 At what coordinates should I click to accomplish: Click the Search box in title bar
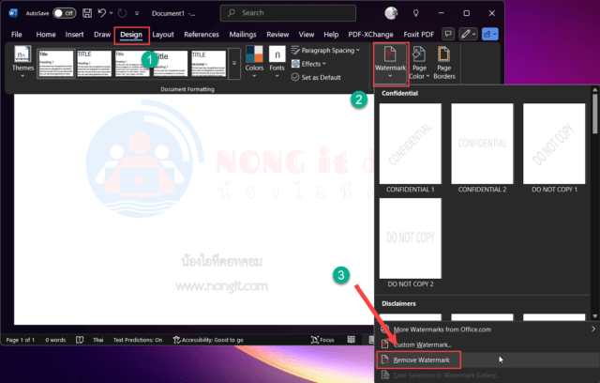pos(288,13)
